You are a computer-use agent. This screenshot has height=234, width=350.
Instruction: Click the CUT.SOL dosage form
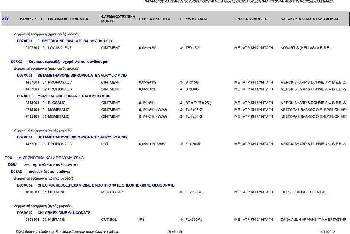109,220
